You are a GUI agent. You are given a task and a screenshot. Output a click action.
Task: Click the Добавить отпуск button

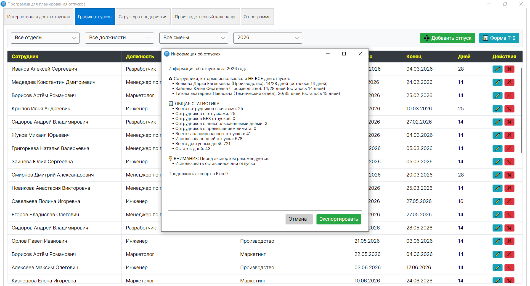tap(447, 38)
